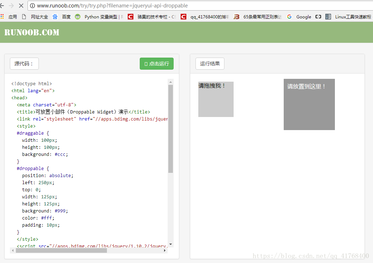Open the Python 变量类型 bookmark
Viewport: 373px width, 263px height.
coord(99,17)
